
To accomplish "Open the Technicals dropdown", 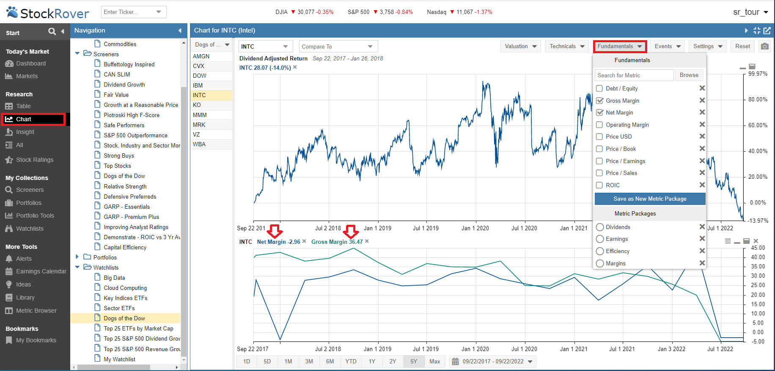I will point(567,46).
